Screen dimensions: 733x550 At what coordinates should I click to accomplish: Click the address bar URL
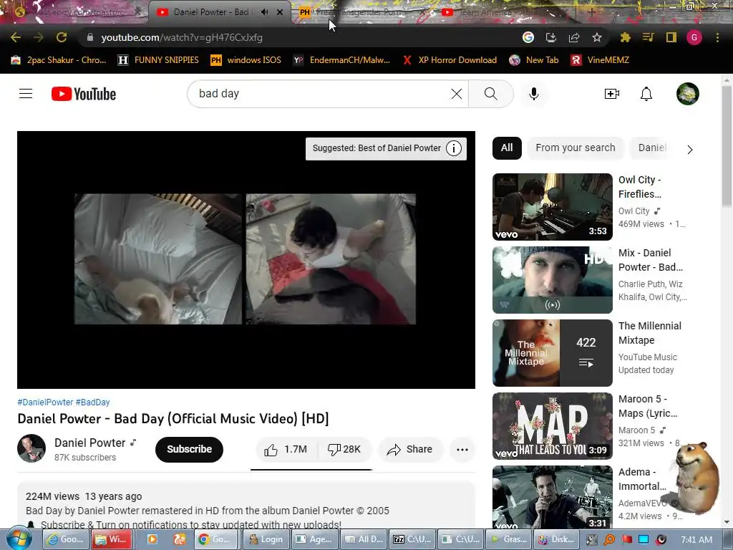tap(182, 37)
